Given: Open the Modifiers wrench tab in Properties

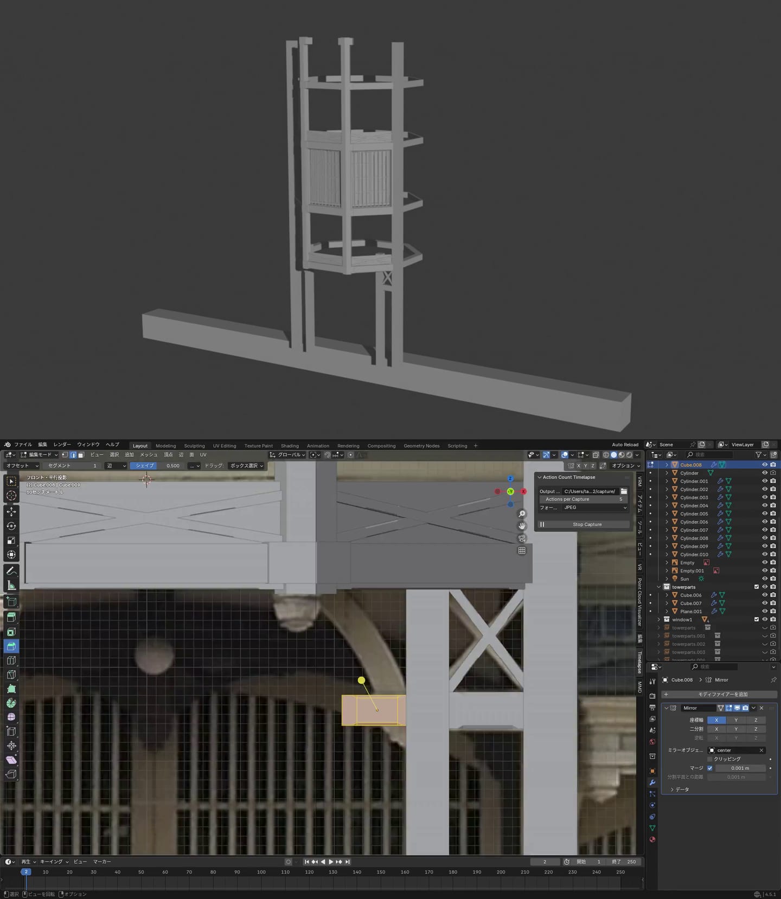Looking at the screenshot, I should 652,782.
